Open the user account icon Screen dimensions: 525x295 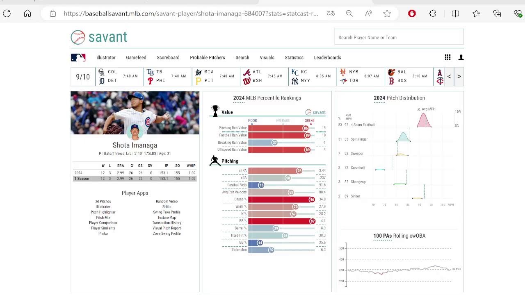point(461,57)
